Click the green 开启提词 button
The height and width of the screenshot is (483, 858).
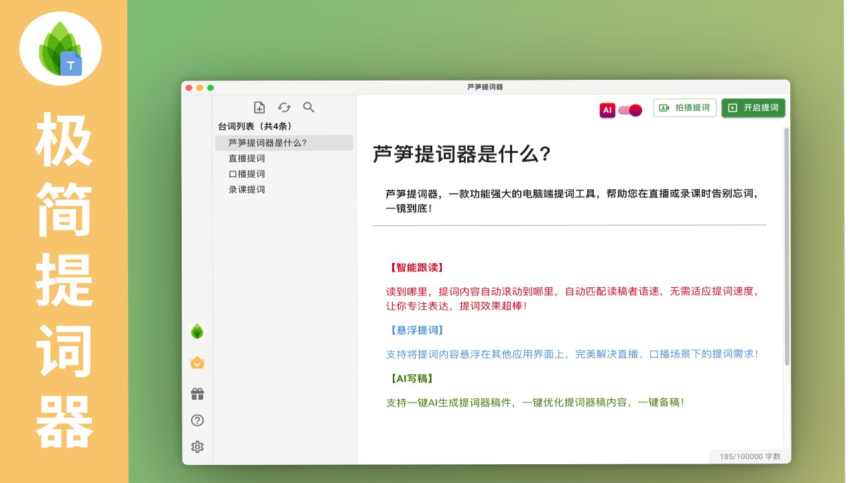click(x=753, y=107)
